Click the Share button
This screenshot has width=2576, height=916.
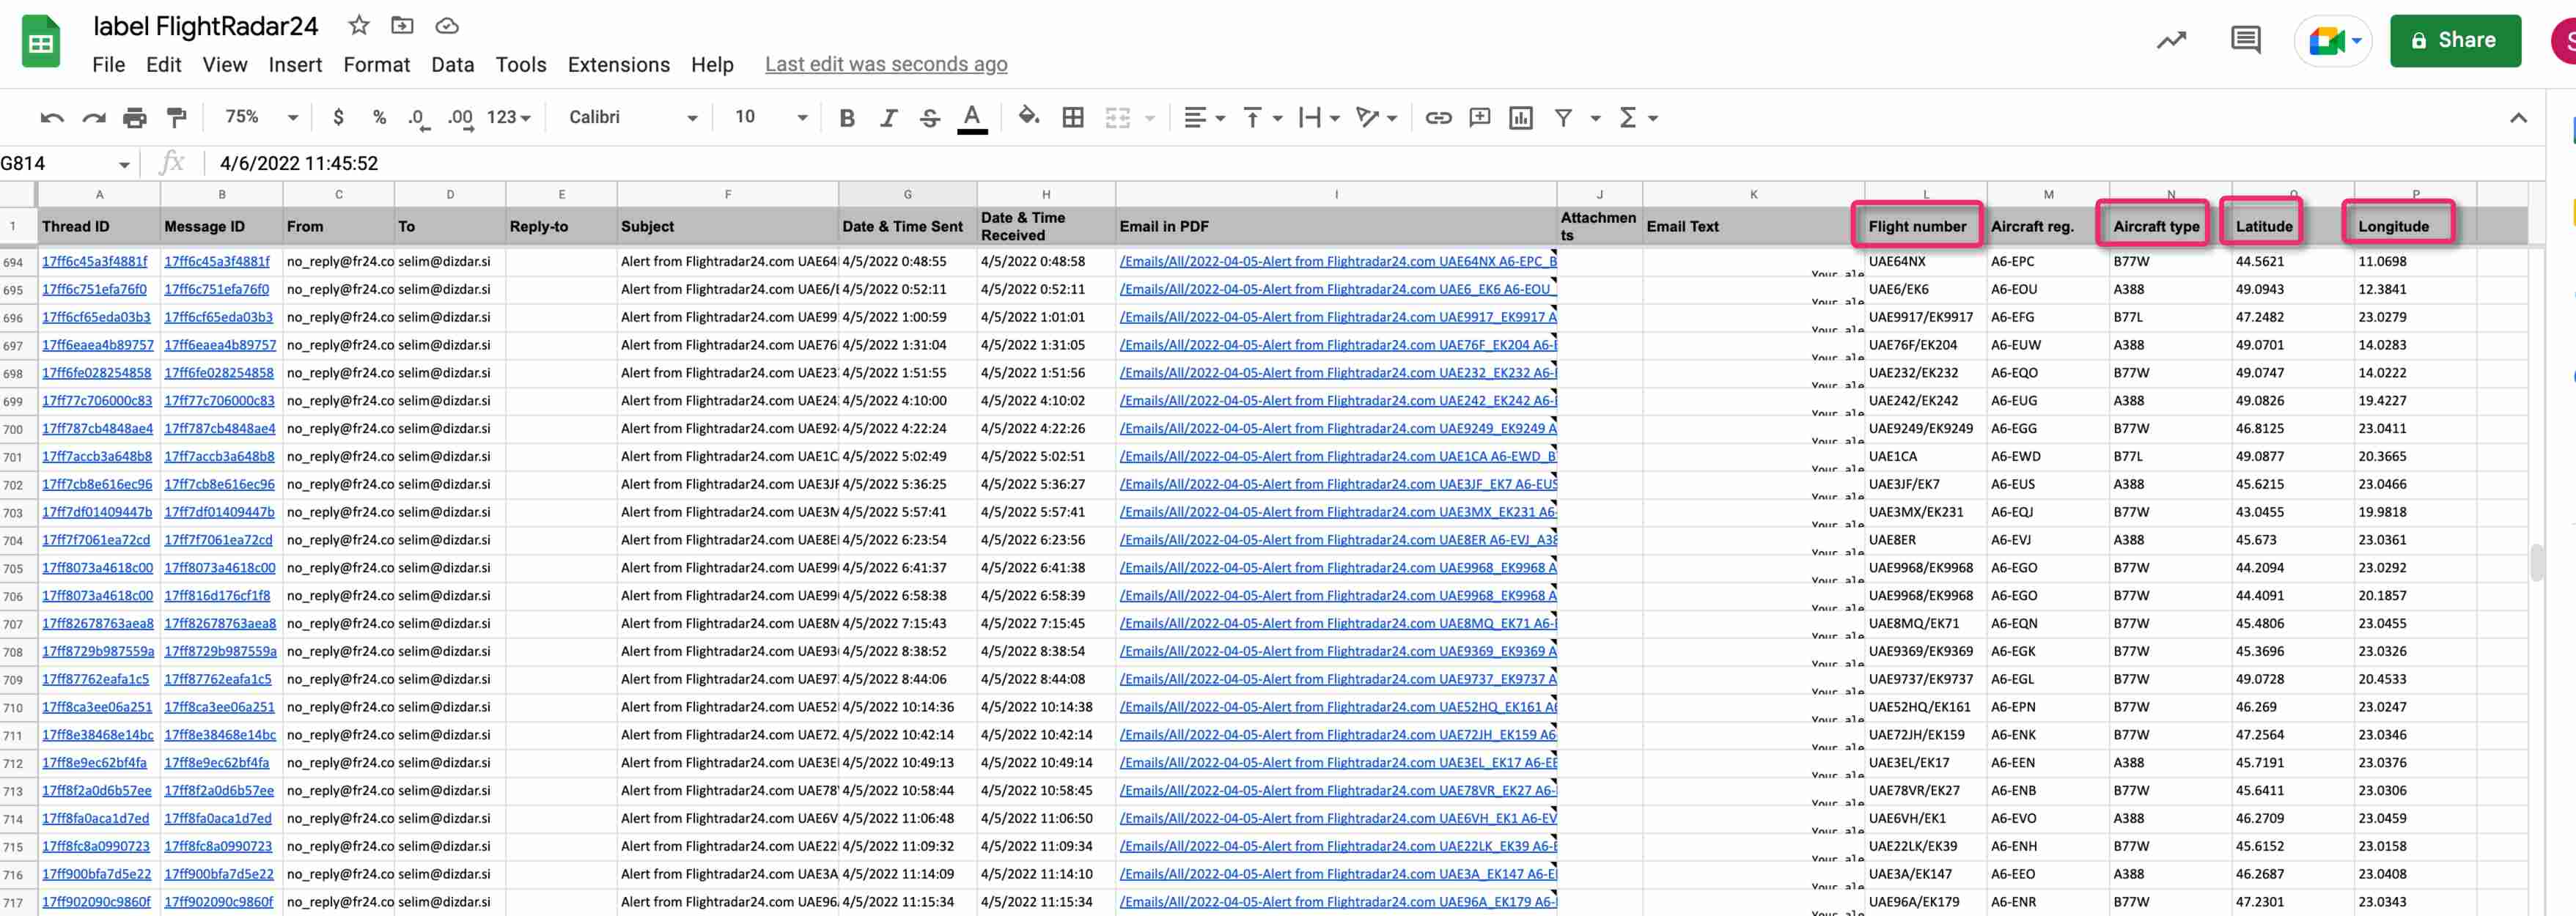click(x=2455, y=41)
